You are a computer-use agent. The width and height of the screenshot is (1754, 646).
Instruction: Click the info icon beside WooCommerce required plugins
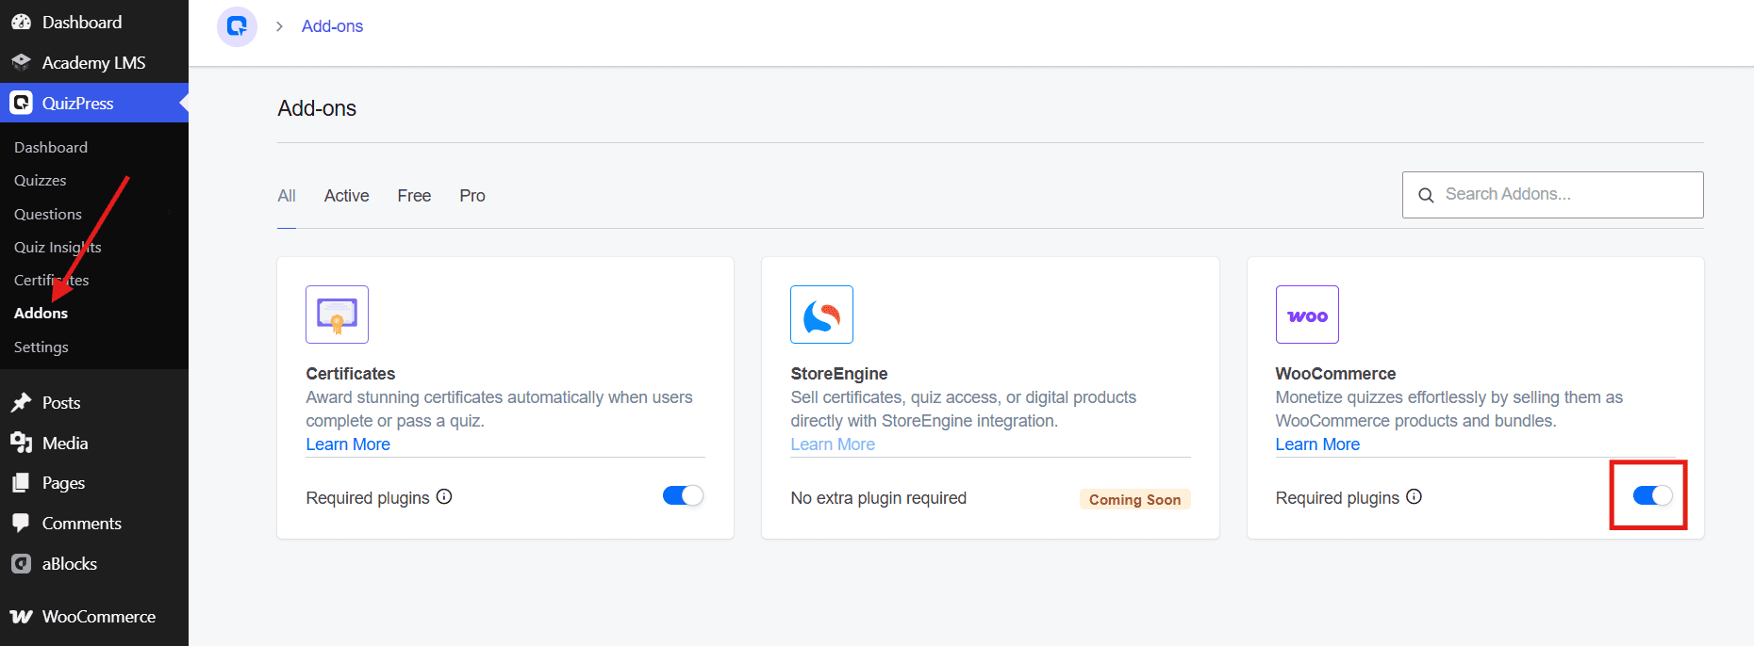(1414, 496)
